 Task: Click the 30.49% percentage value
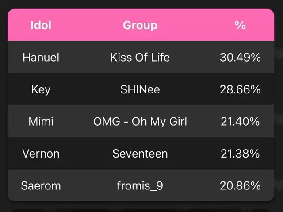tap(240, 58)
